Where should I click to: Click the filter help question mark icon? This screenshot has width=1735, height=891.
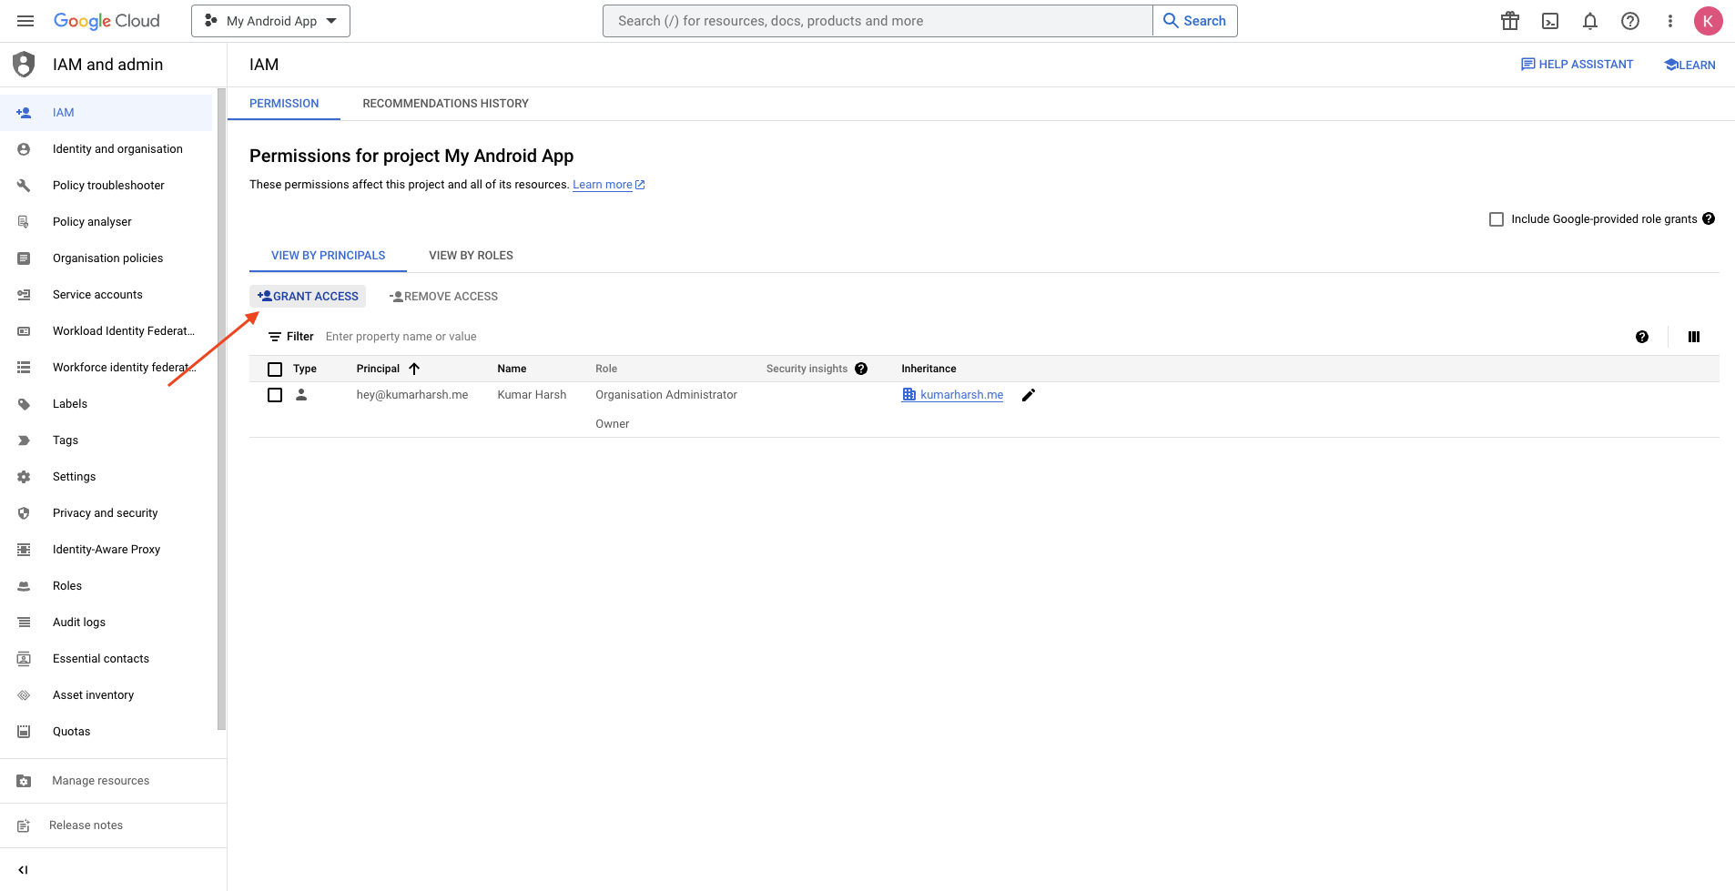[x=1641, y=336]
